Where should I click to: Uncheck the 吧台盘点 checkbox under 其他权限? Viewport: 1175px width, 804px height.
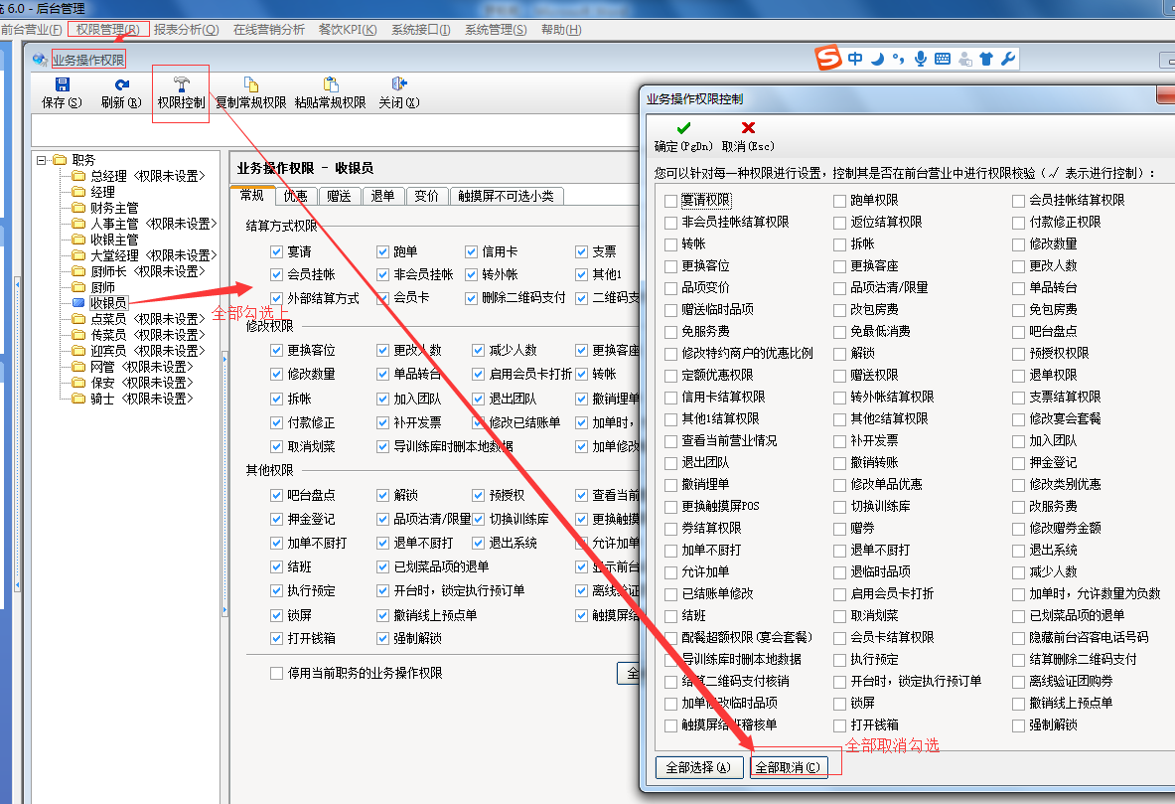(x=277, y=495)
